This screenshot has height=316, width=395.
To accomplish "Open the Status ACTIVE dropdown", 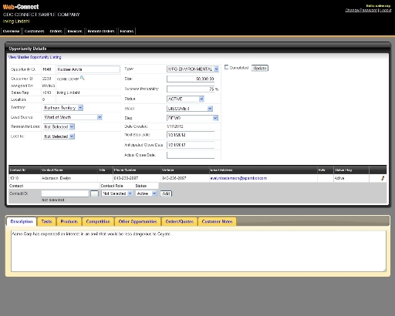I will tap(185, 99).
